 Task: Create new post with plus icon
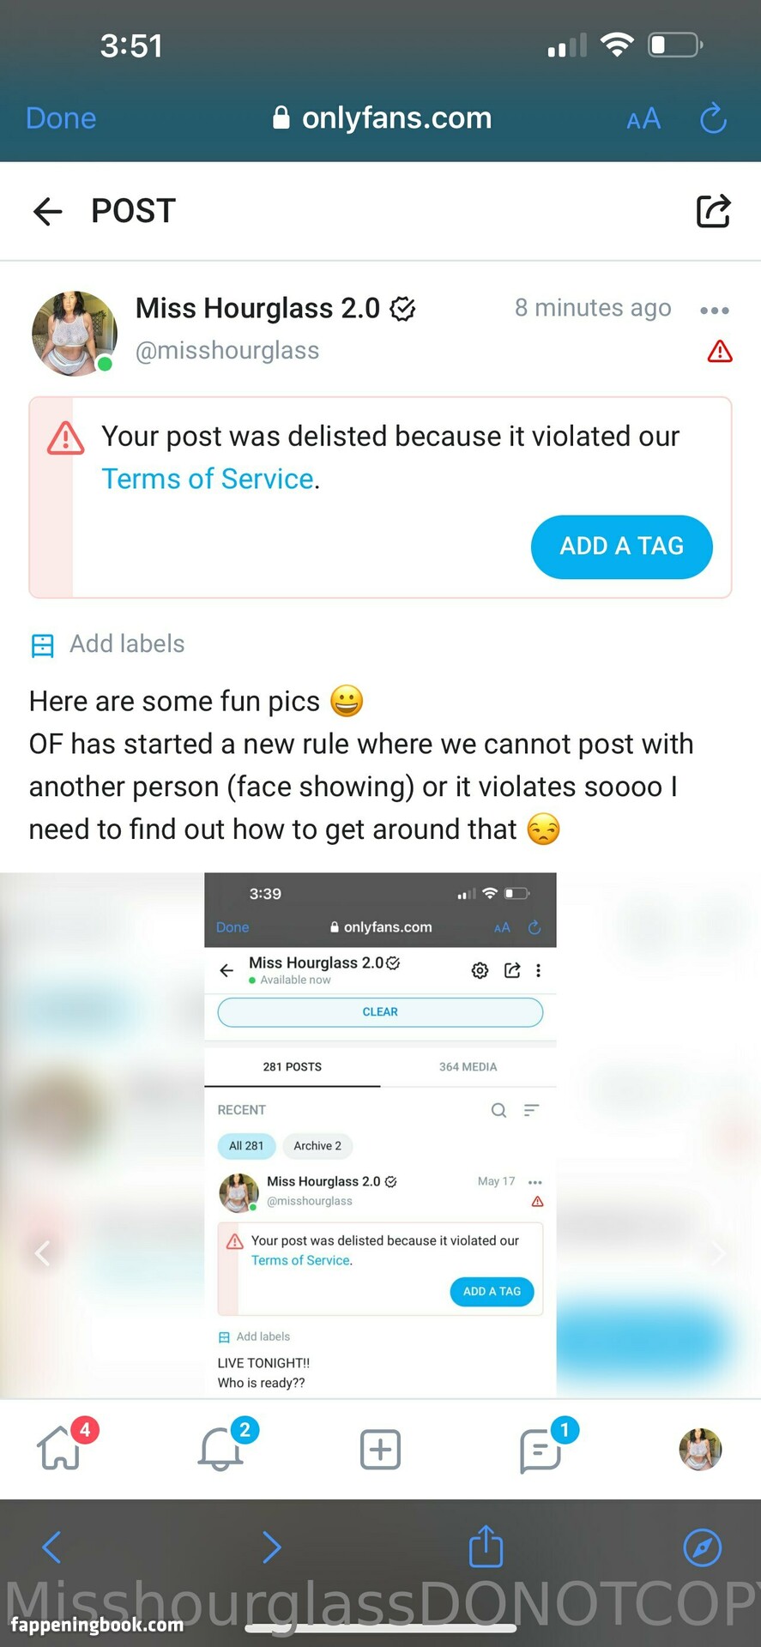click(380, 1450)
